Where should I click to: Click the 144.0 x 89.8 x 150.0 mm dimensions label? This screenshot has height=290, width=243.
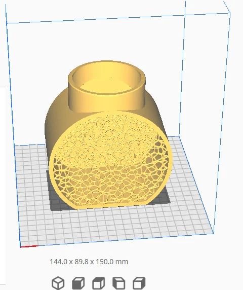(89, 262)
